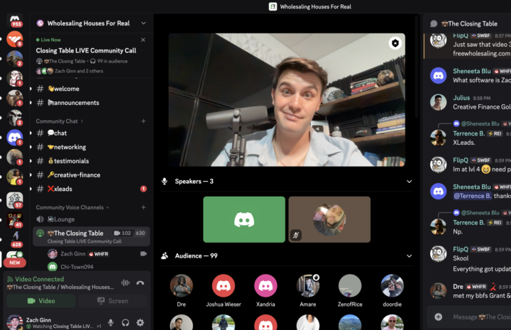Toggle camera with the Video button
511x330 pixels.
pos(41,301)
